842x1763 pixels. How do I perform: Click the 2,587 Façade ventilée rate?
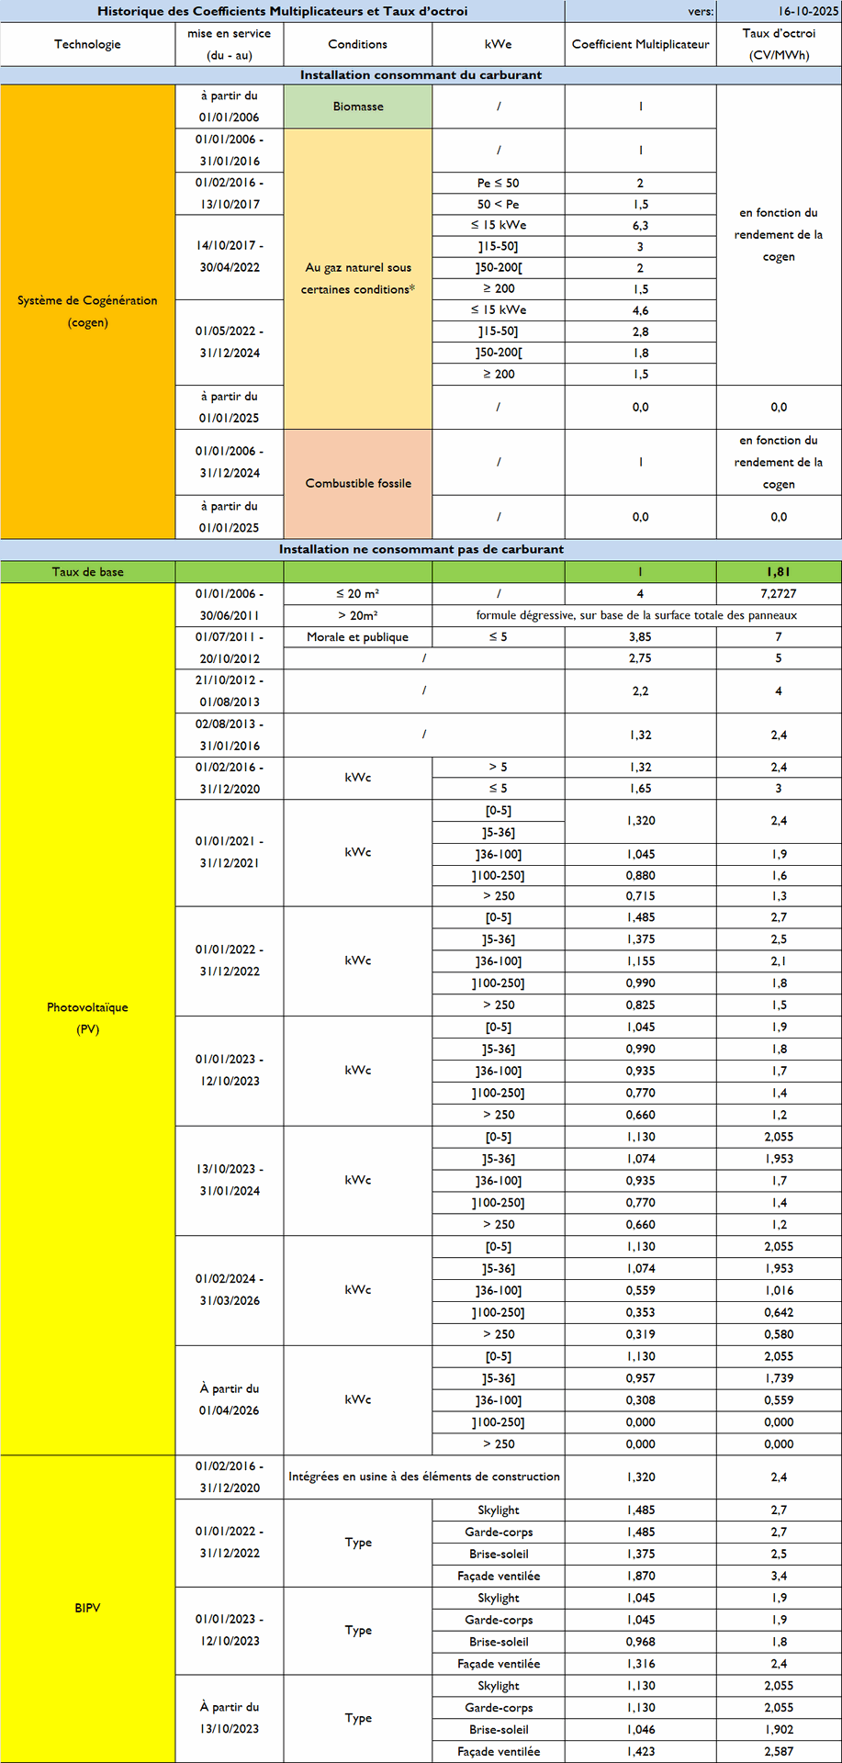(778, 1751)
